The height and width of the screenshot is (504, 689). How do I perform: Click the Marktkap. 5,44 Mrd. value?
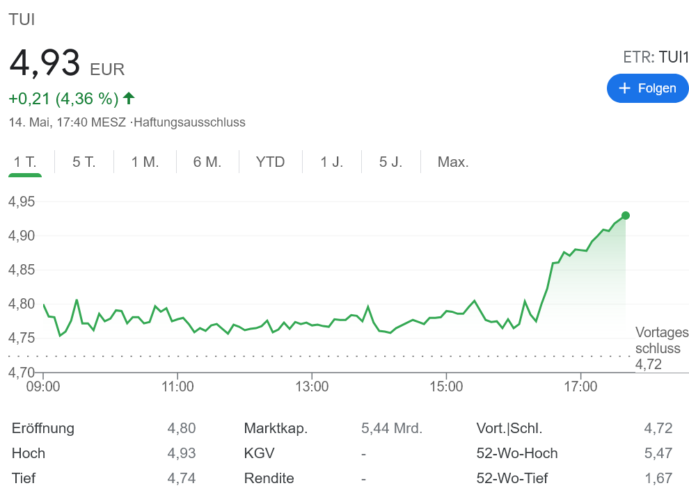392,428
